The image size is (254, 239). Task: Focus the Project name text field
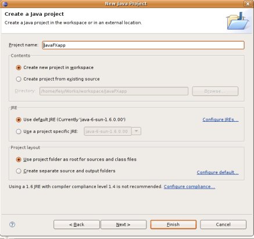pos(143,45)
